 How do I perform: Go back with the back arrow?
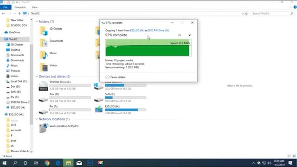pyautogui.click(x=3, y=13)
